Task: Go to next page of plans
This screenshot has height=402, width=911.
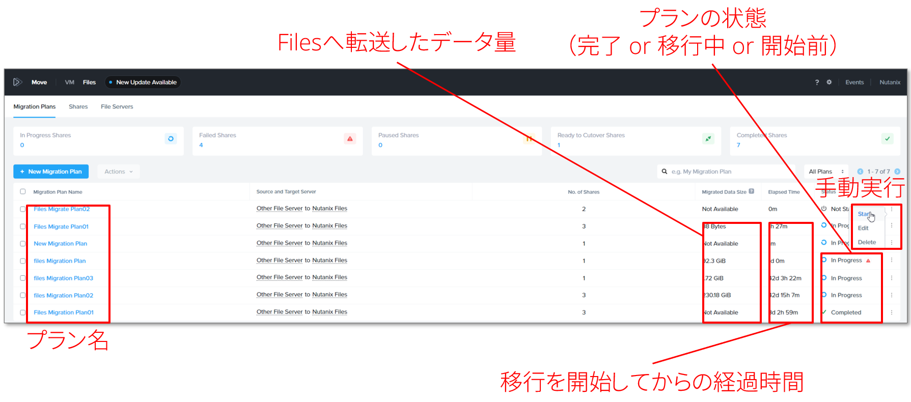Action: pos(897,171)
